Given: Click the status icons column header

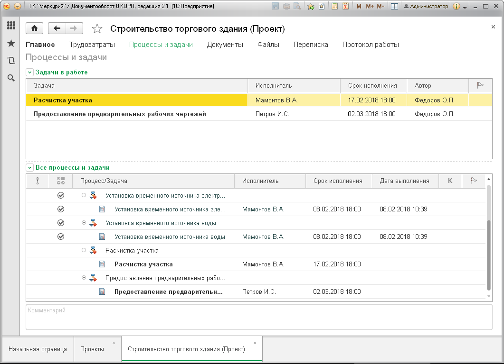Looking at the screenshot, I should (x=61, y=181).
